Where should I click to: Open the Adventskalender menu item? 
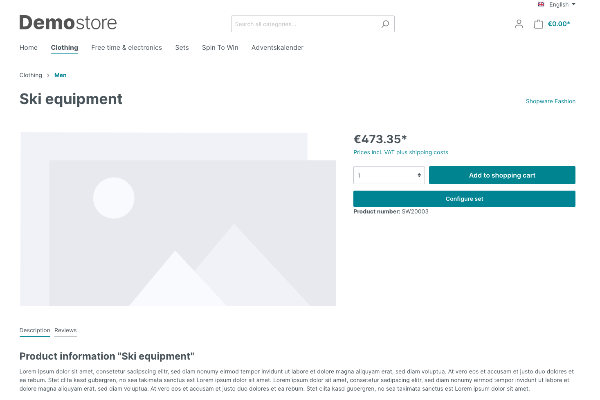pyautogui.click(x=277, y=48)
